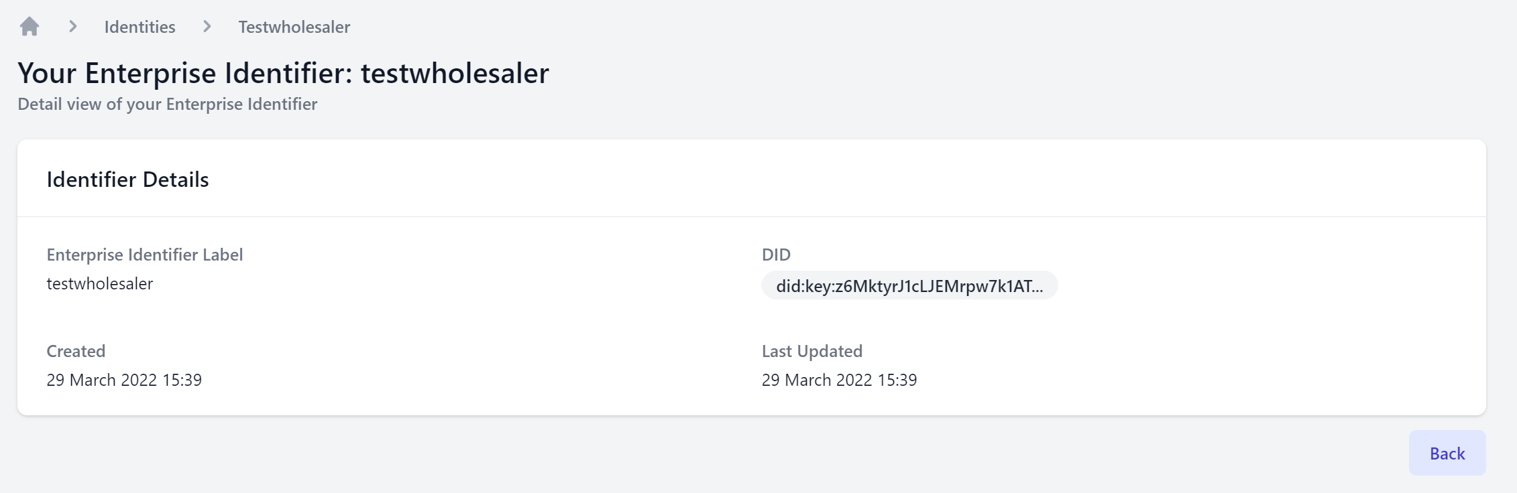Click the Identifier Details card header
Viewport: 1517px width, 493px height.
pos(127,179)
